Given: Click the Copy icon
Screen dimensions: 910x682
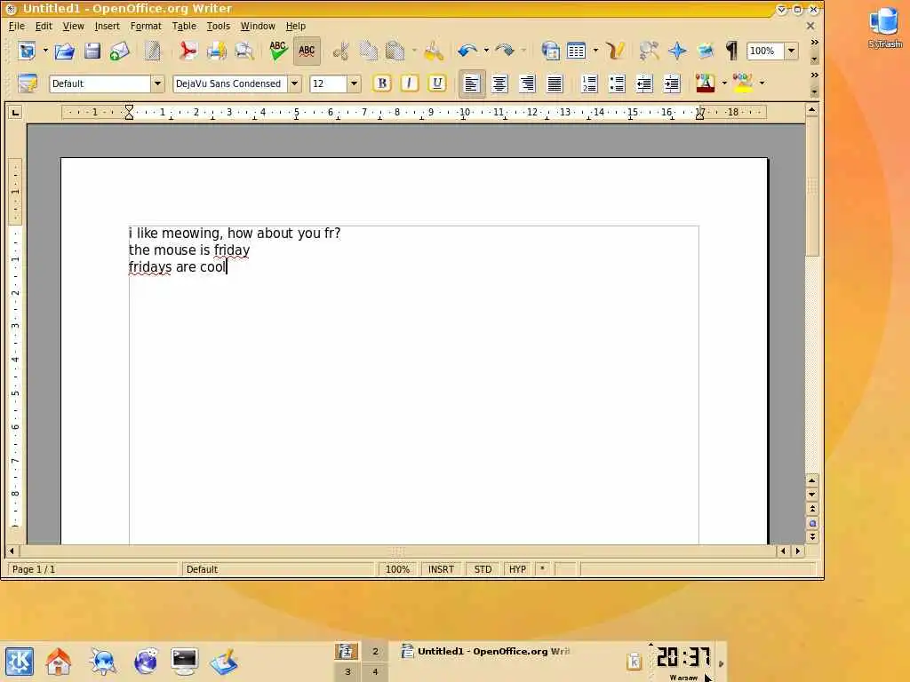Looking at the screenshot, I should point(369,51).
